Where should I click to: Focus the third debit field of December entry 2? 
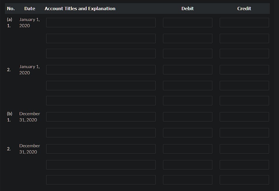point(188,180)
